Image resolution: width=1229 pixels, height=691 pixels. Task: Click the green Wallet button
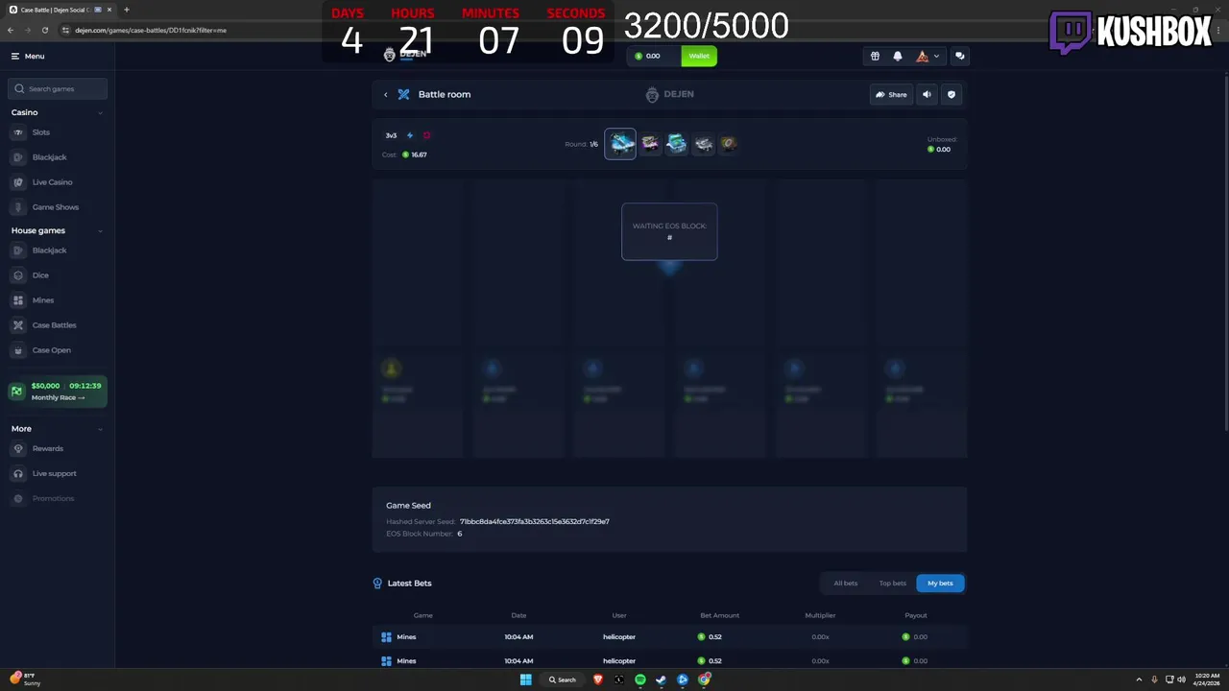coord(699,56)
